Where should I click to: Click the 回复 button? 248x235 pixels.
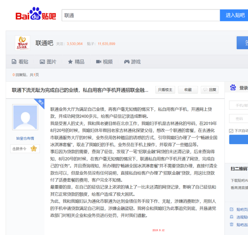[210, 90]
